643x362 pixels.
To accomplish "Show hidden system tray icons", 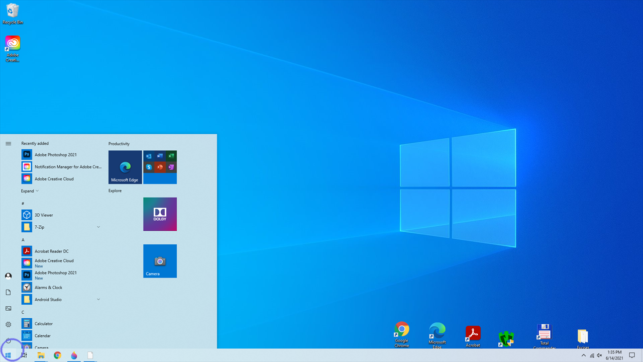I will [584, 355].
